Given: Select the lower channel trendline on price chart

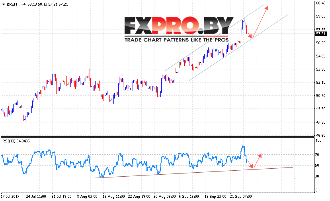Looking at the screenshot, I should [238, 48].
